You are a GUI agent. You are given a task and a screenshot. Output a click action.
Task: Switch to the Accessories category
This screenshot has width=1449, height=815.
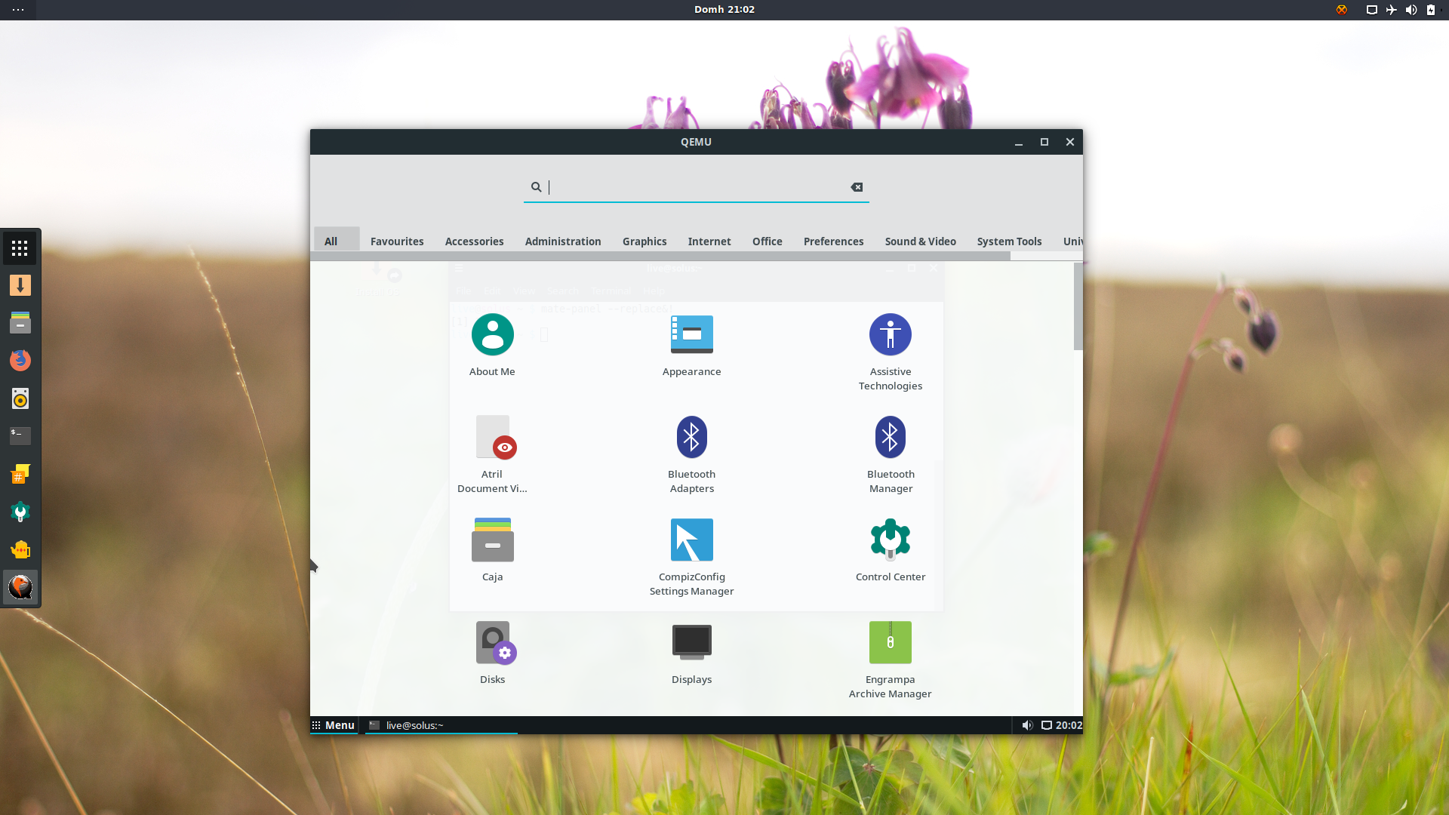coord(474,241)
